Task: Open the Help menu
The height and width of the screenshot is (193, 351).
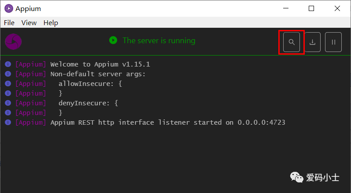Action: [x=51, y=22]
